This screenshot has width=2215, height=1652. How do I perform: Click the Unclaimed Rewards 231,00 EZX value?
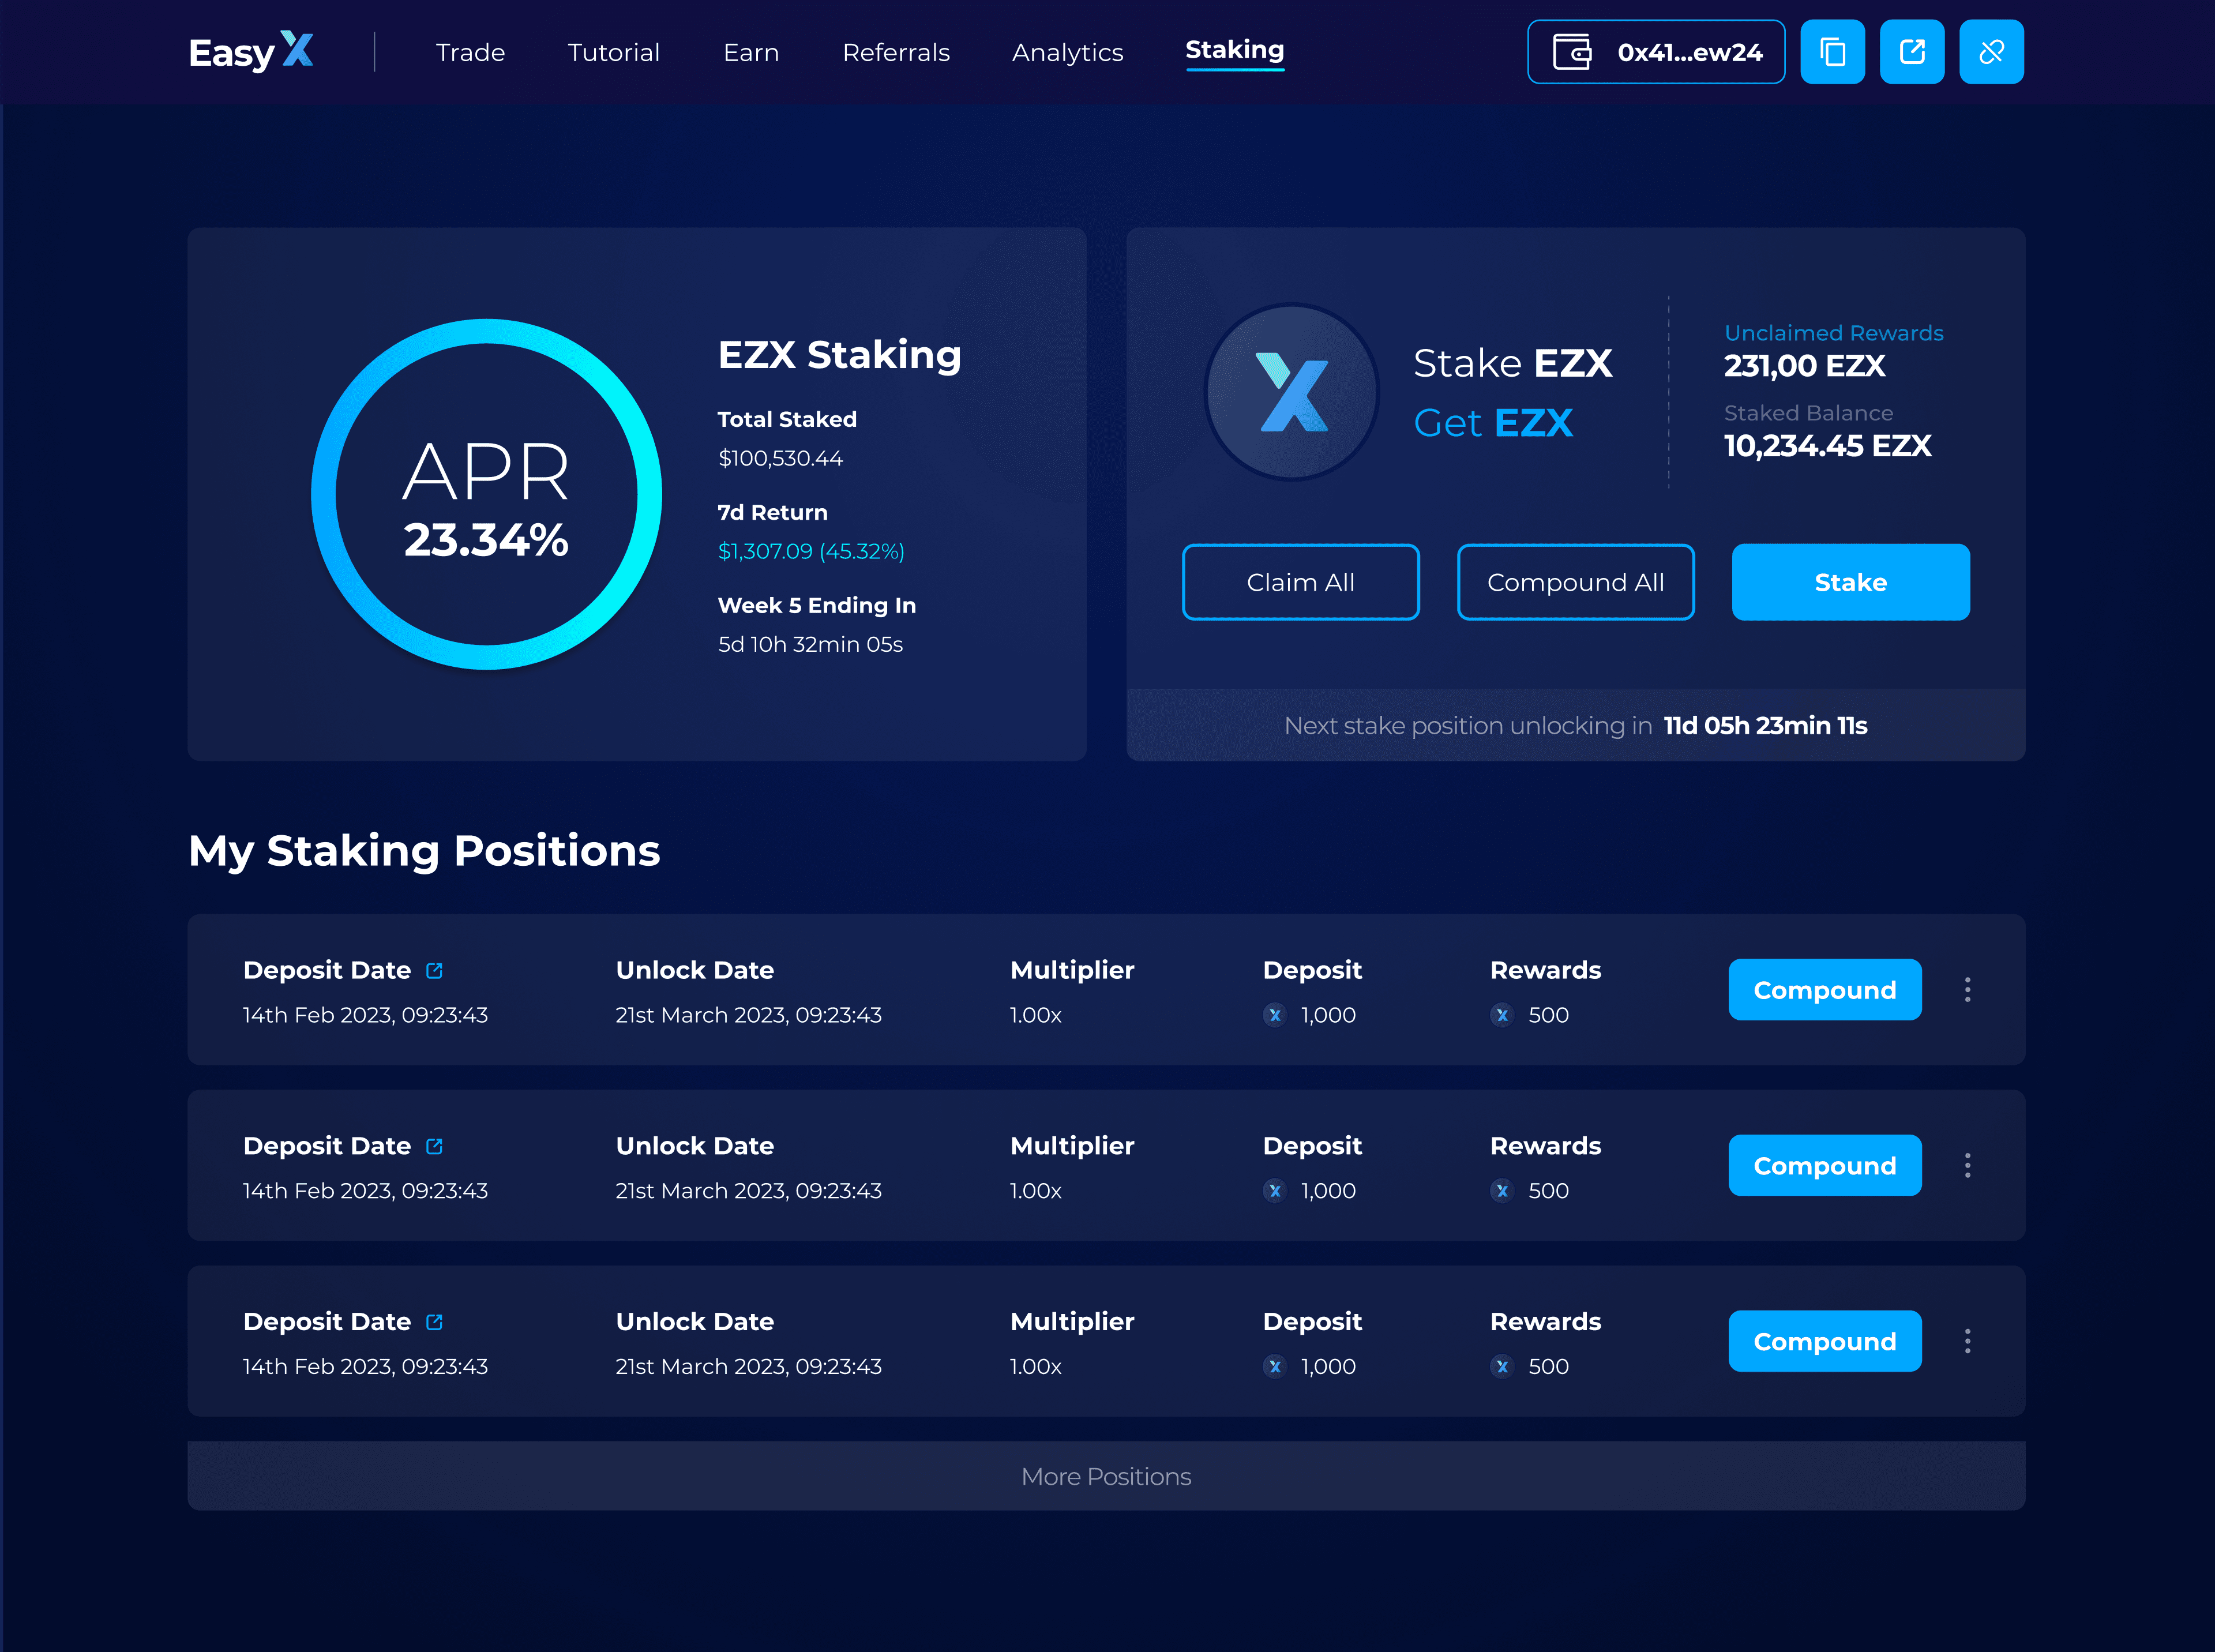[x=1804, y=366]
